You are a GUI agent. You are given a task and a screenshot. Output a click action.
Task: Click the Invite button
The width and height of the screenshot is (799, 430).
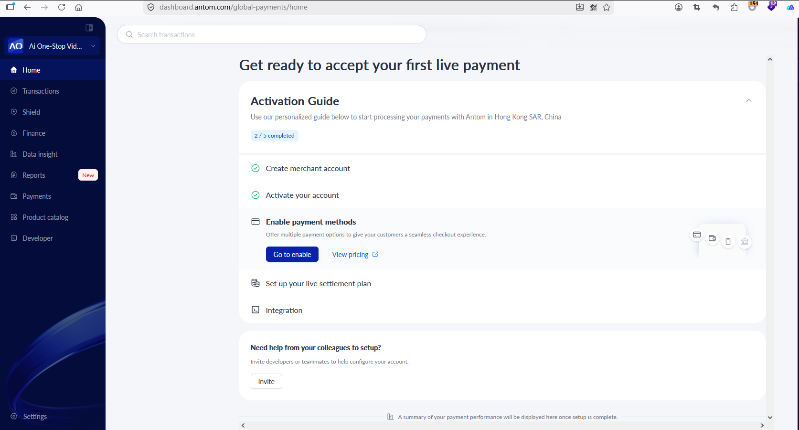(266, 382)
